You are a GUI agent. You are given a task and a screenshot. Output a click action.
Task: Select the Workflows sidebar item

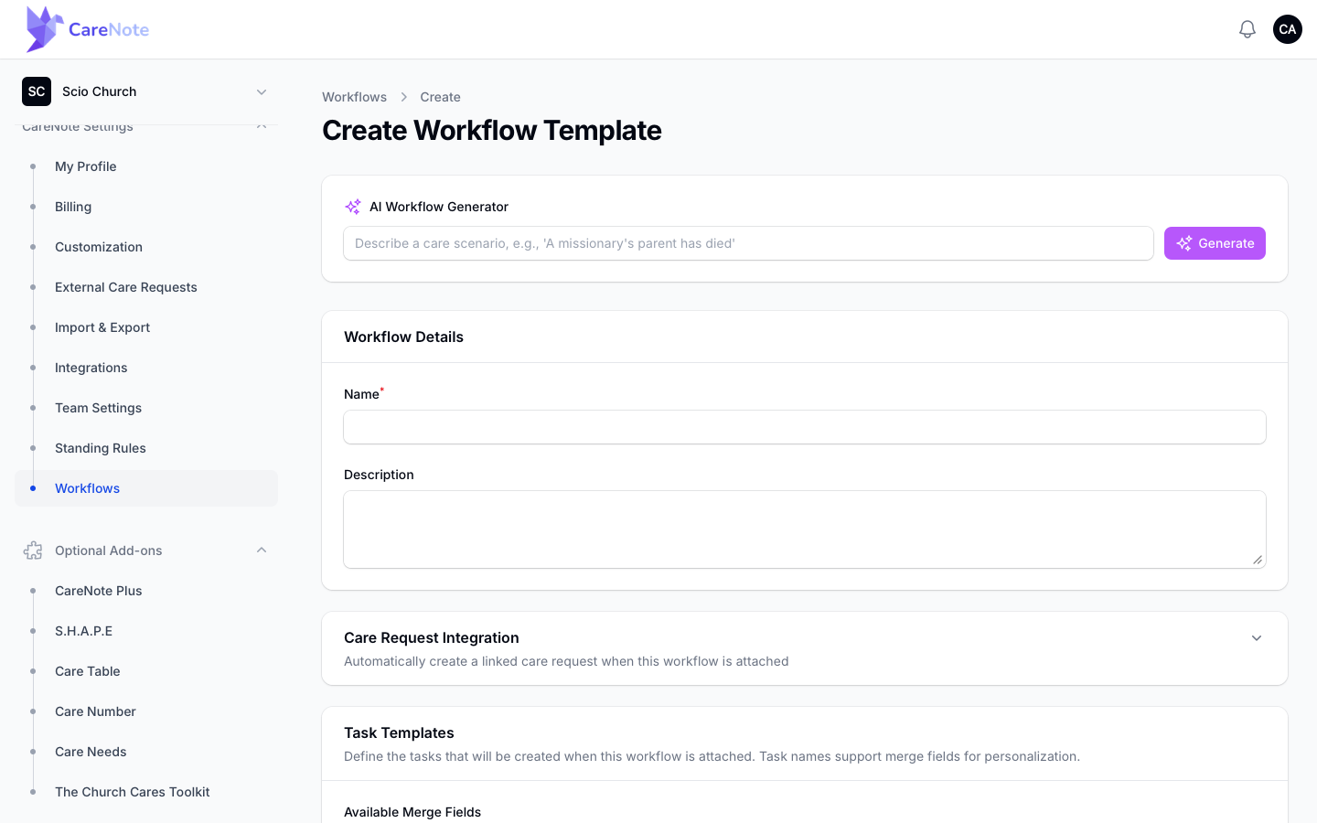146,488
